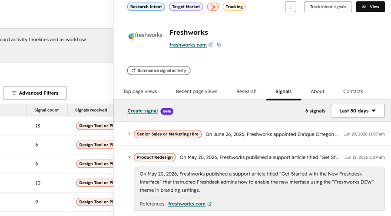The width and height of the screenshot is (391, 216).
Task: Click the 6 signals count text
Action: click(315, 111)
